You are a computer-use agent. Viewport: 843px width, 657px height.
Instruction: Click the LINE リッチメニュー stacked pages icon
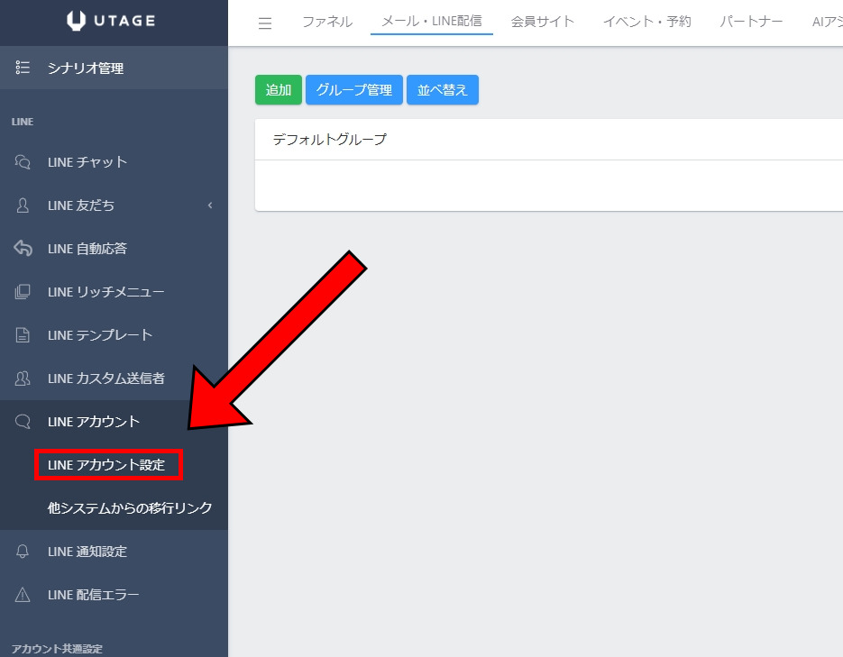[23, 292]
